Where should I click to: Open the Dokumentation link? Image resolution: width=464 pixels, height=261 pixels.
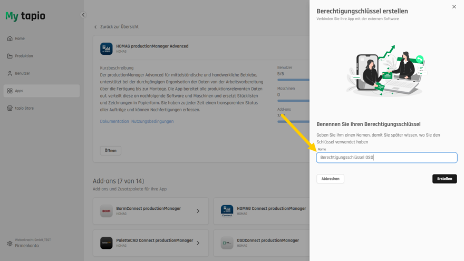(114, 121)
